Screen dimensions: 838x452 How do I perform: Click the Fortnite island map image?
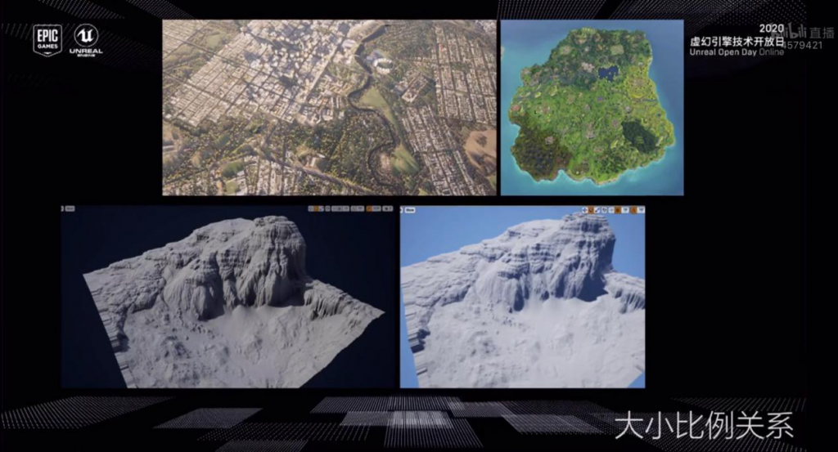pos(592,108)
